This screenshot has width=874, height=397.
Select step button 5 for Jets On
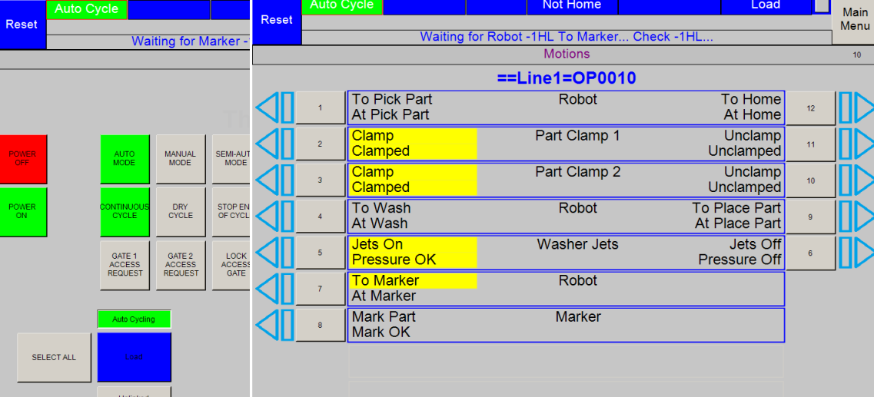(320, 252)
